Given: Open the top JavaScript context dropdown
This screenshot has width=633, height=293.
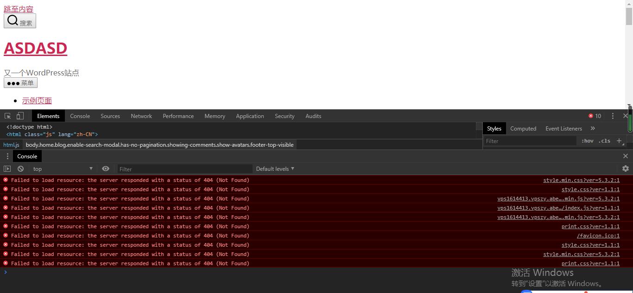Looking at the screenshot, I should (x=63, y=169).
